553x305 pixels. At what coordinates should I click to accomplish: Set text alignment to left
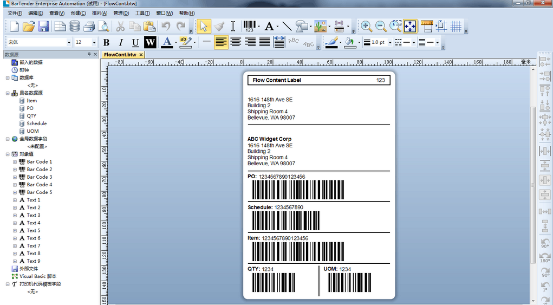221,42
